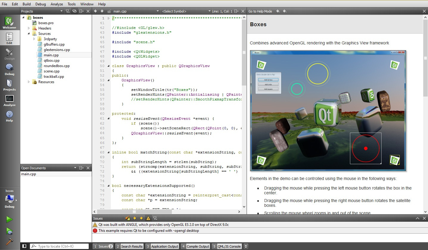The height and width of the screenshot is (250, 428).
Task: Switch to Debug mode in the mode bar
Action: point(10,69)
